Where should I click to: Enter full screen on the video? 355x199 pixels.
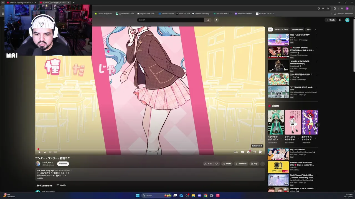[260, 152]
